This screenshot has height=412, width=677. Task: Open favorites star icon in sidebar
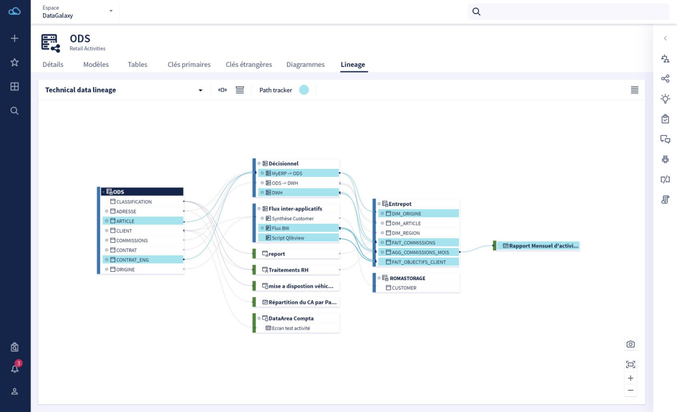click(x=15, y=62)
